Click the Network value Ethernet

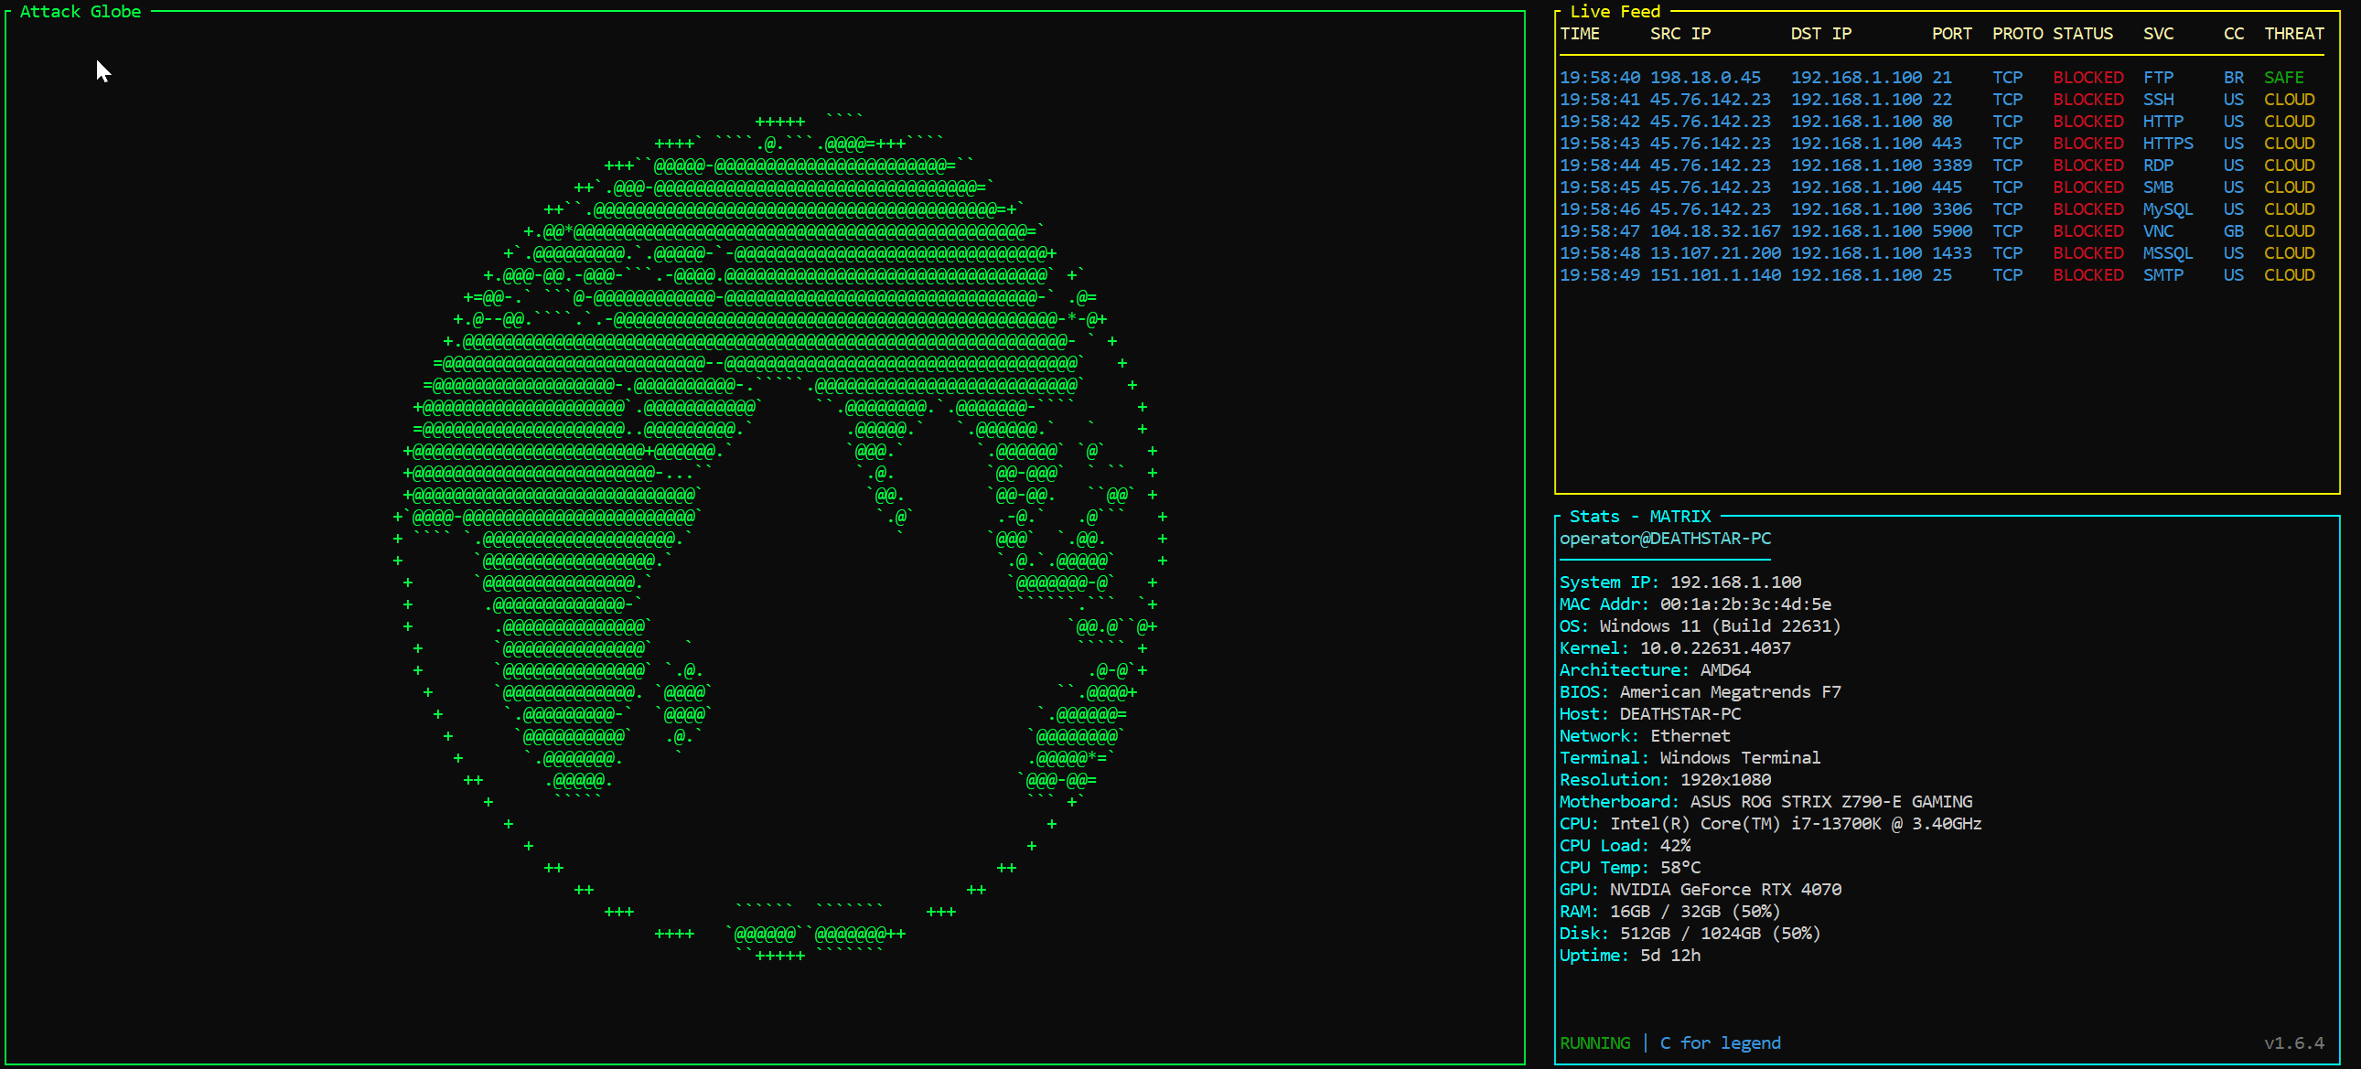(1691, 736)
